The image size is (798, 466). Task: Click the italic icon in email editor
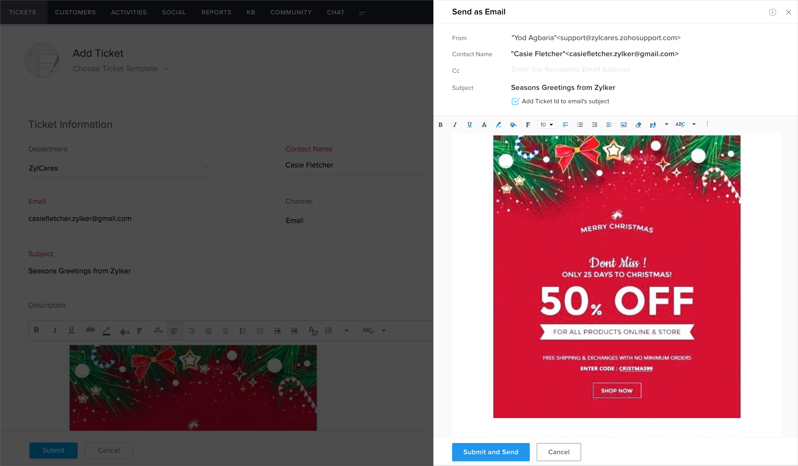[x=455, y=125]
